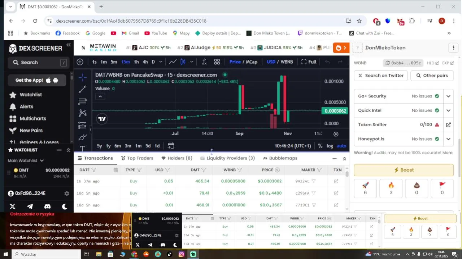Open Instagram from the Windows taskbar
The image size is (462, 259).
tap(182, 254)
